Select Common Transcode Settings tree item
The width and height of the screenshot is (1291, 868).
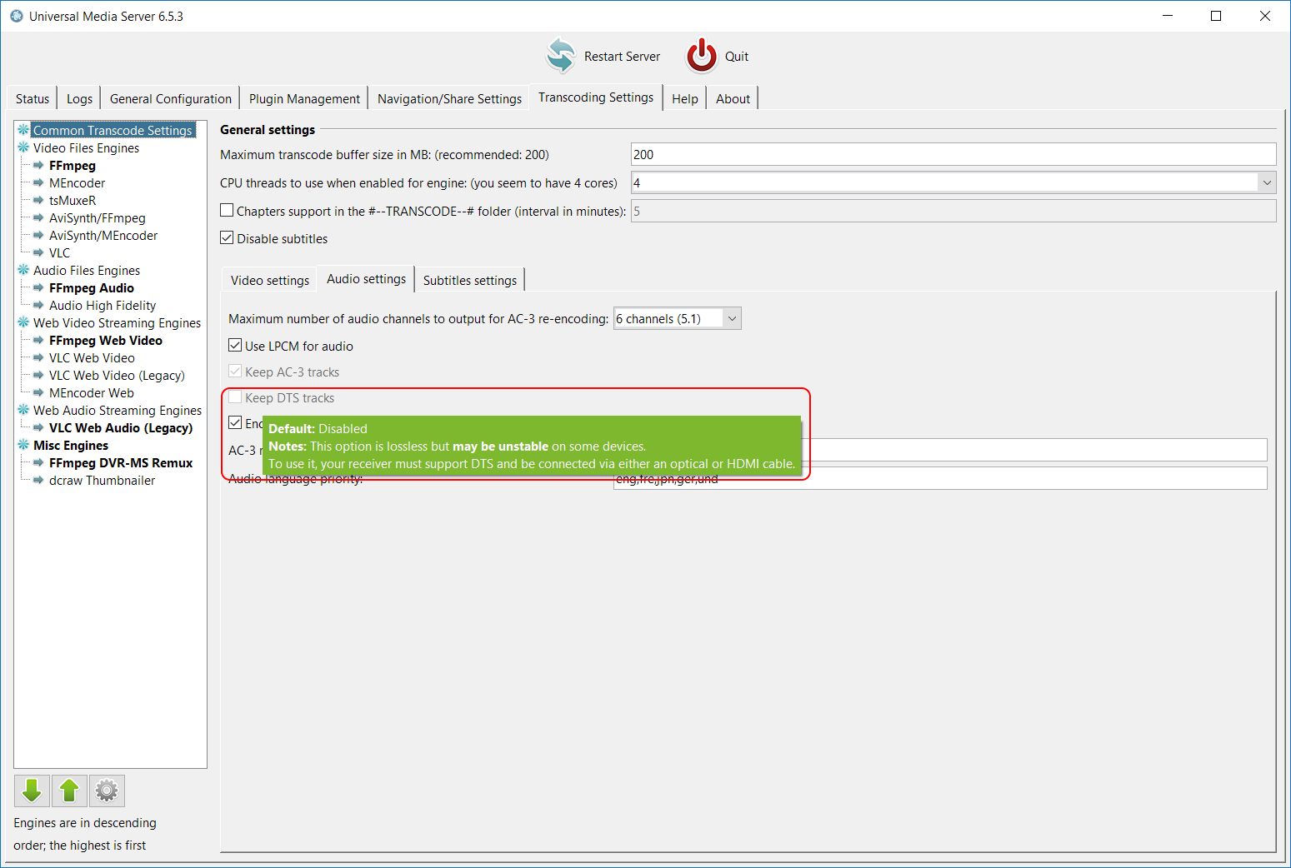point(113,130)
